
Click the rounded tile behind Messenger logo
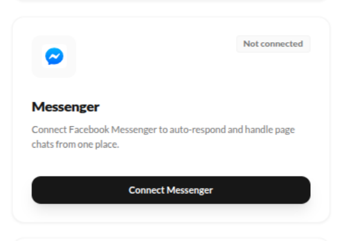54,57
